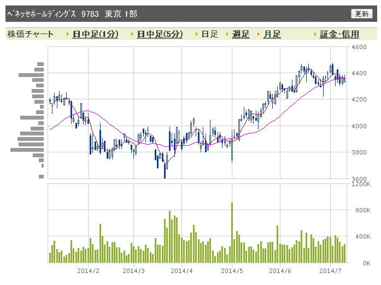Image resolution: width=381 pixels, height=285 pixels.
Task: Click the 2014/3 date label
Action: (x=133, y=271)
